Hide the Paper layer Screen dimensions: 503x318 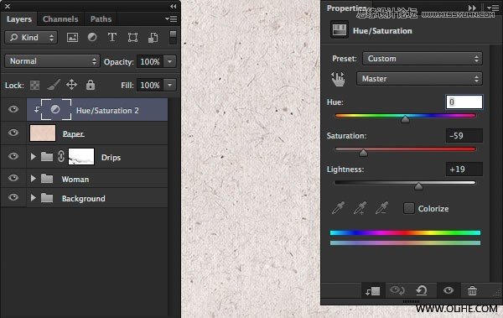[13, 133]
